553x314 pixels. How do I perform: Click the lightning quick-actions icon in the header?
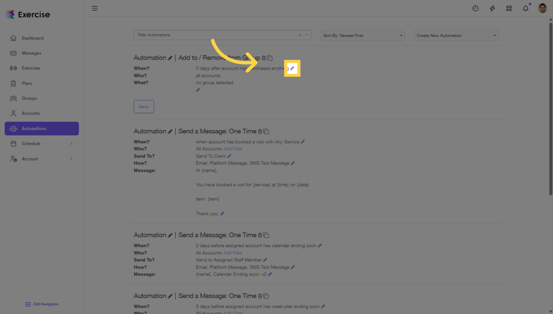click(x=492, y=8)
